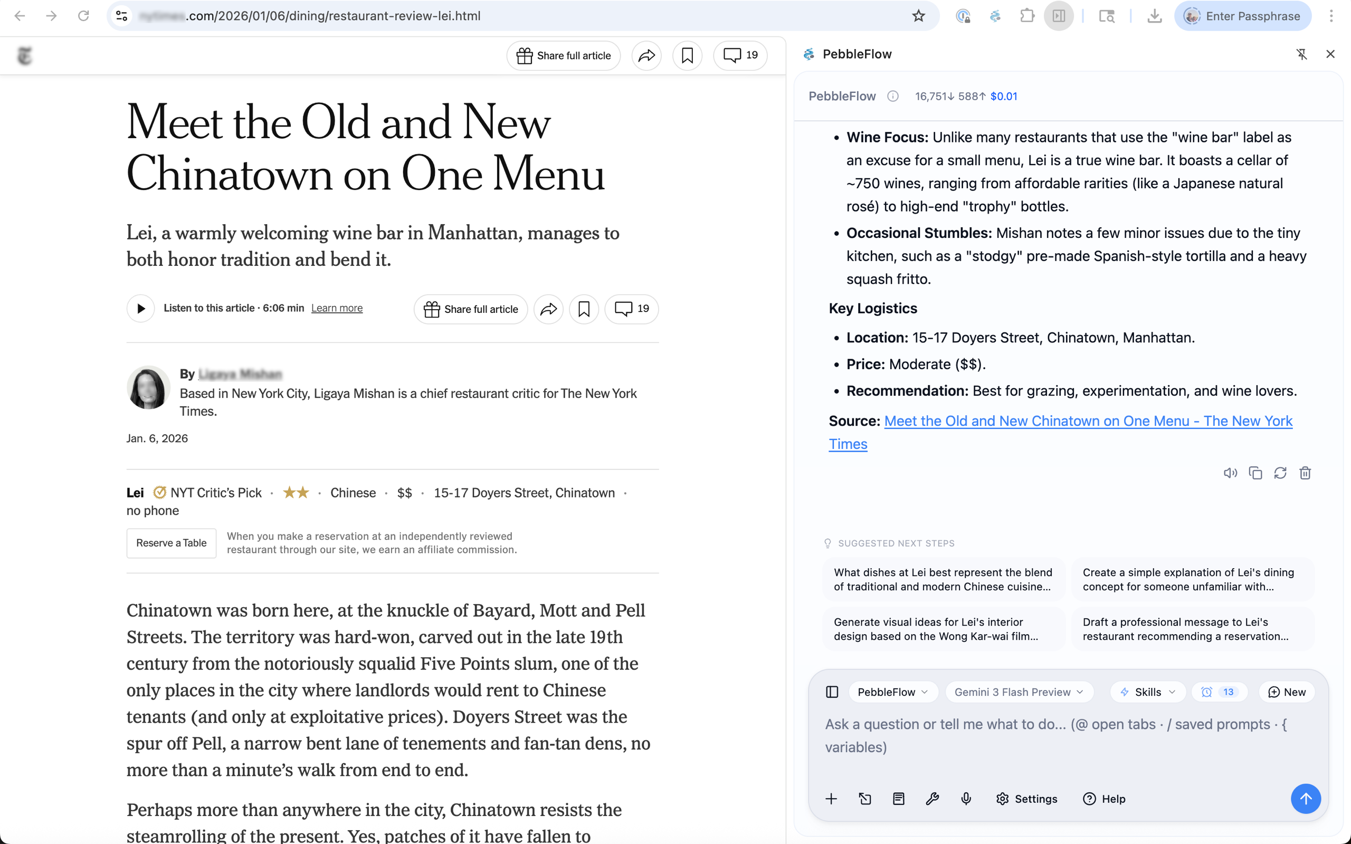This screenshot has width=1351, height=844.
Task: Toggle the conversation sidebar panel
Action: point(831,692)
